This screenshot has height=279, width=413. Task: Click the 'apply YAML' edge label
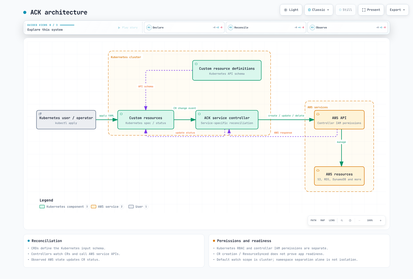(107, 116)
